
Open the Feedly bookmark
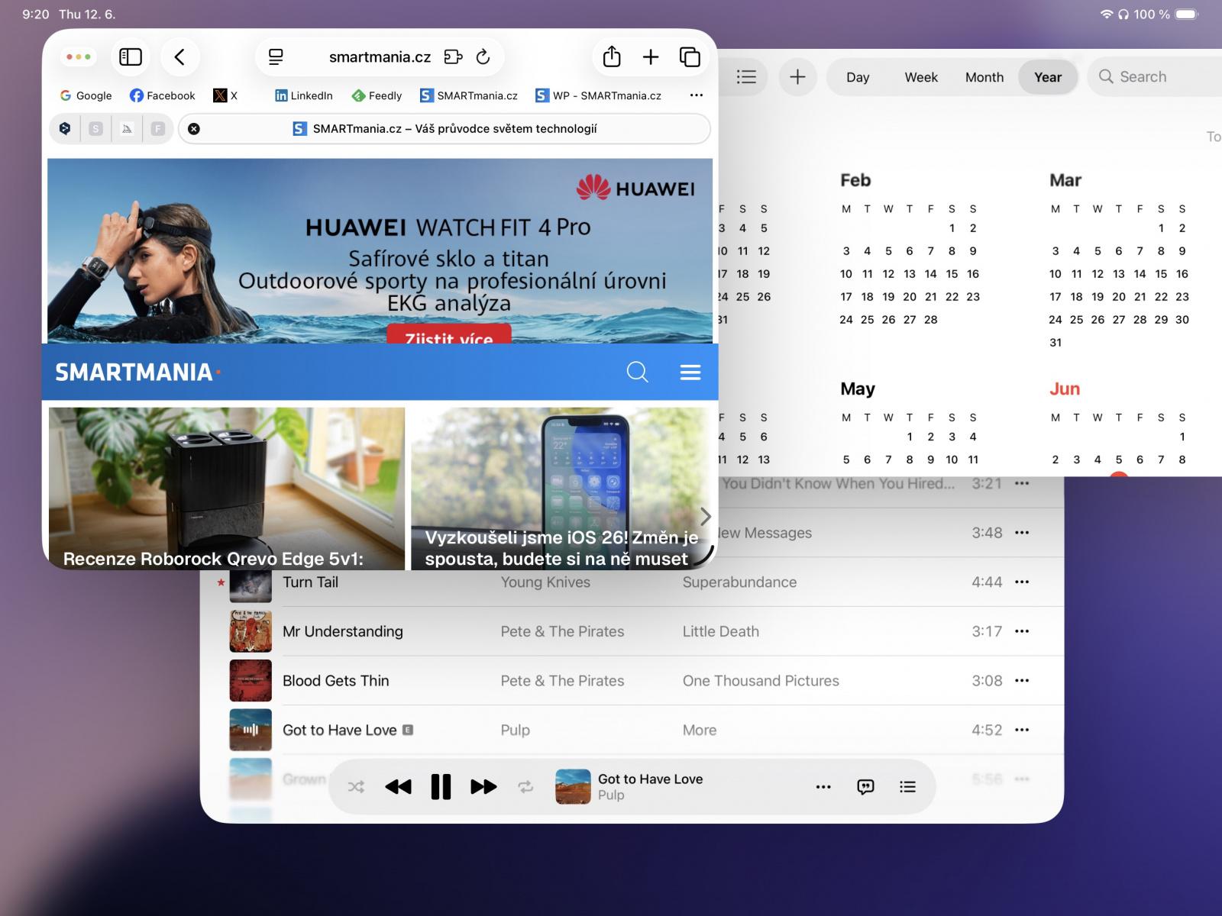tap(377, 95)
